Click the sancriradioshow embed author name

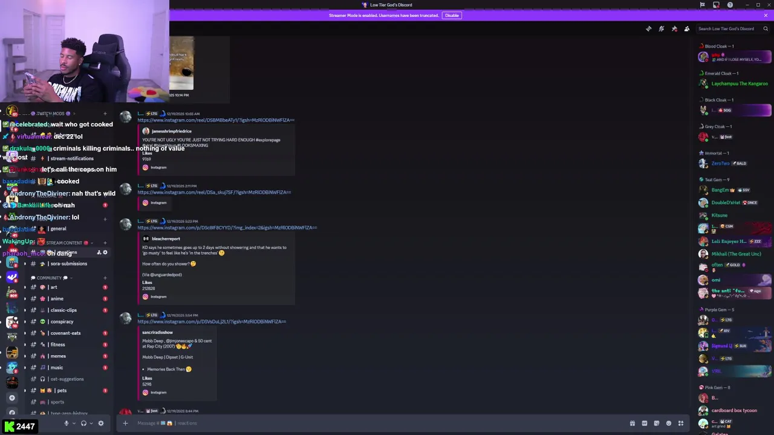157,332
